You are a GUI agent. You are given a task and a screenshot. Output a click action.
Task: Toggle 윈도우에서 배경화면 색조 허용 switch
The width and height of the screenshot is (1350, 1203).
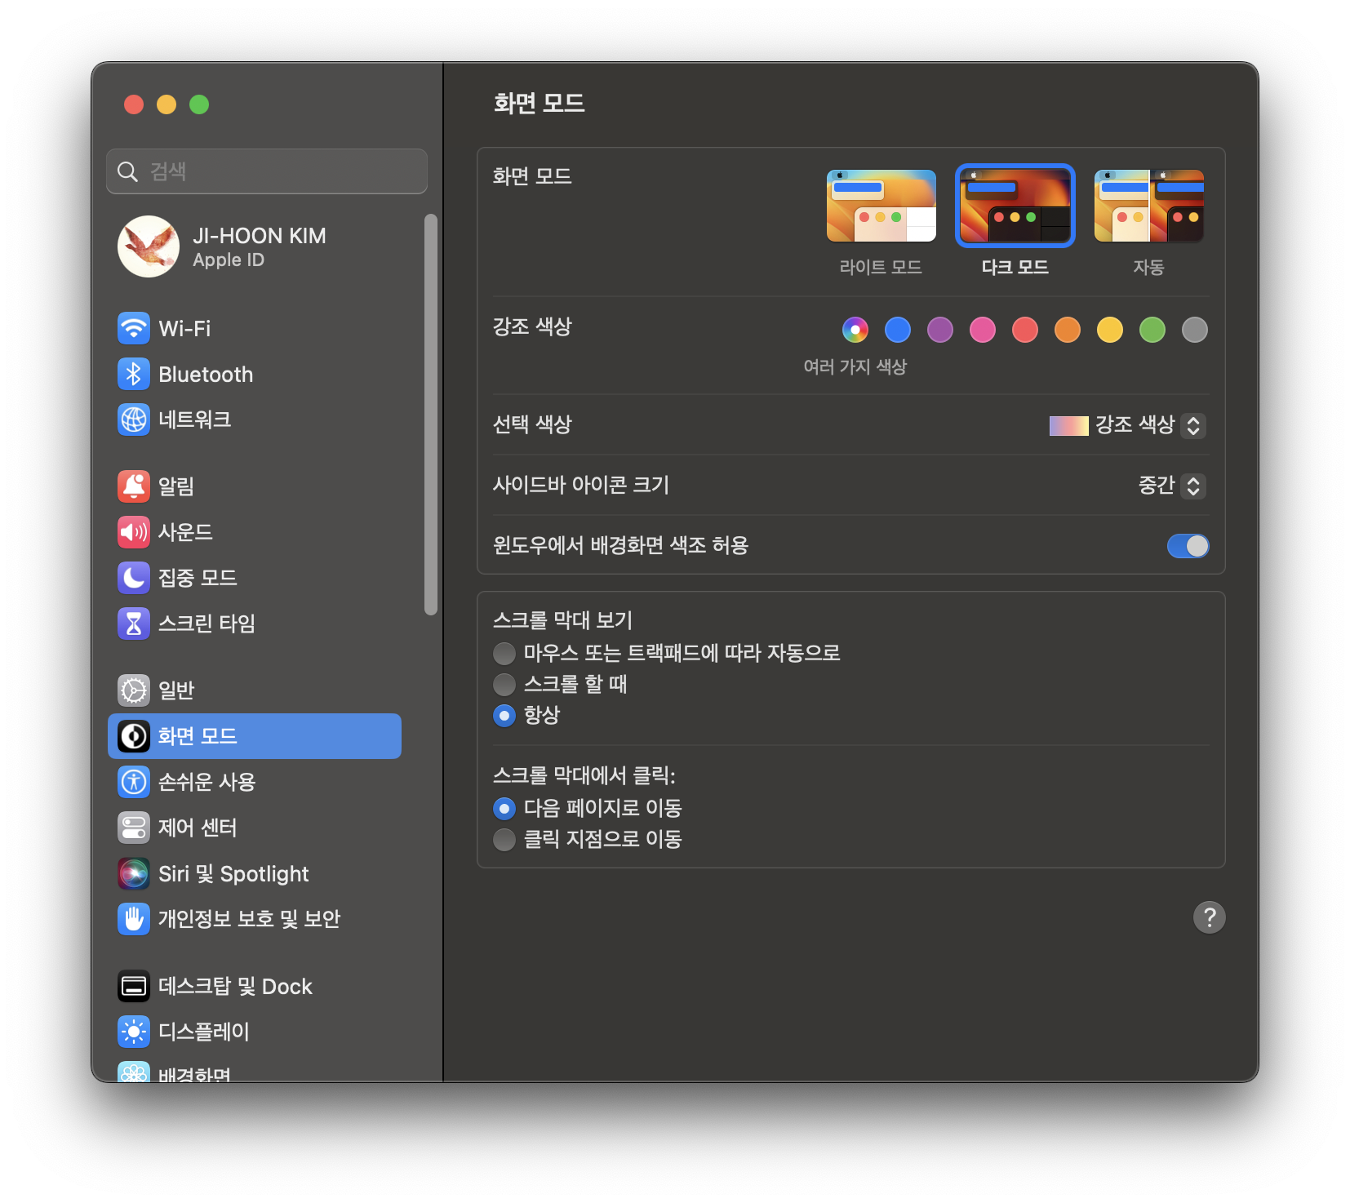pos(1188,546)
